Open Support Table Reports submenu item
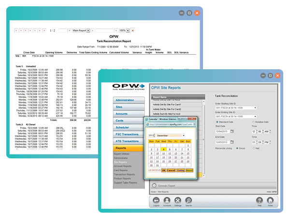 (x=125, y=183)
